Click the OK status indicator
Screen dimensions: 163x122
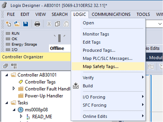coord(8,39)
